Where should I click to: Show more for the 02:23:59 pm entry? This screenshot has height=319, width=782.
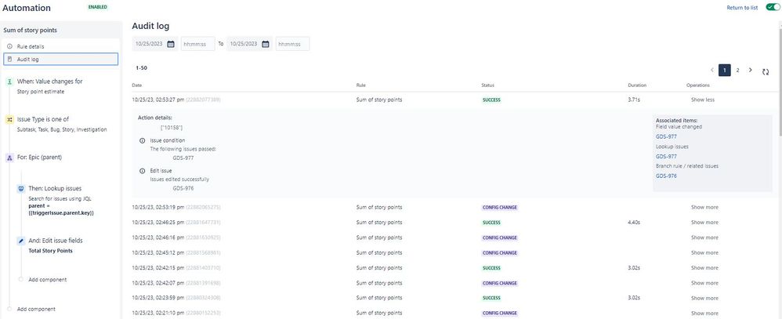click(704, 298)
